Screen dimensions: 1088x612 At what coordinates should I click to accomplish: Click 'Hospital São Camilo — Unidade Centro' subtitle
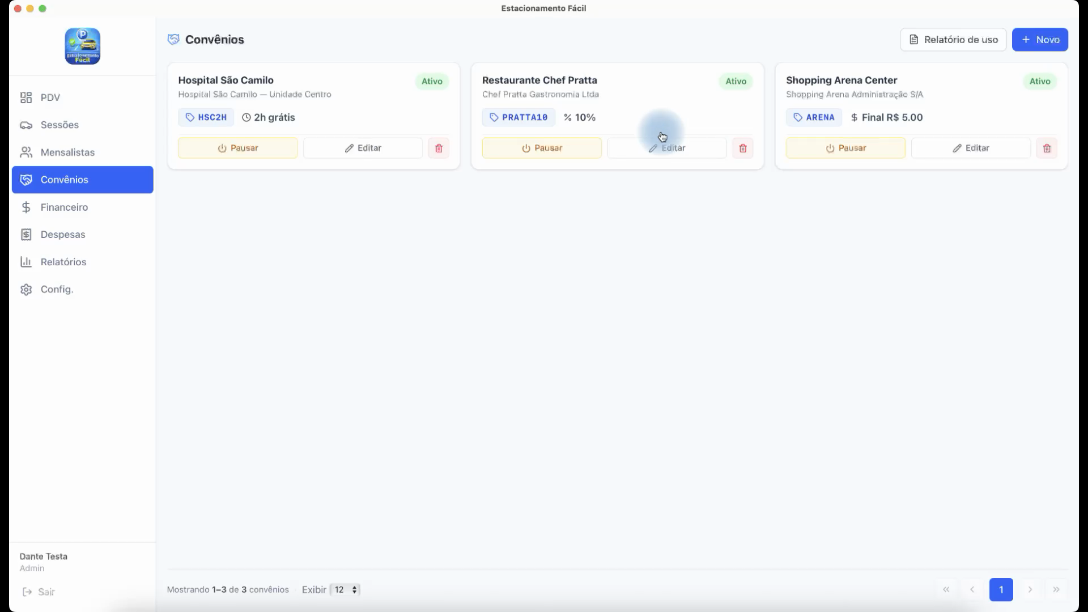pos(254,95)
